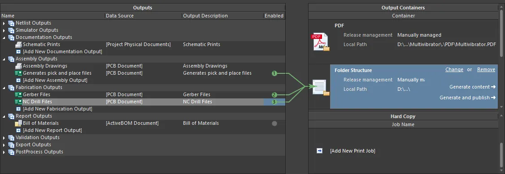Select the NC Drill Files row name
The width and height of the screenshot is (505, 174).
click(x=37, y=102)
